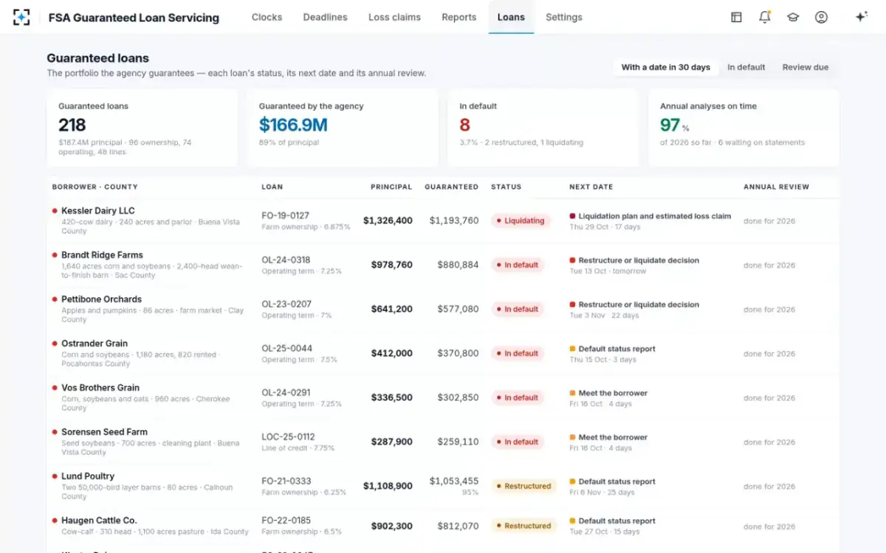Open the graduation cap training icon
886x553 pixels.
[793, 17]
